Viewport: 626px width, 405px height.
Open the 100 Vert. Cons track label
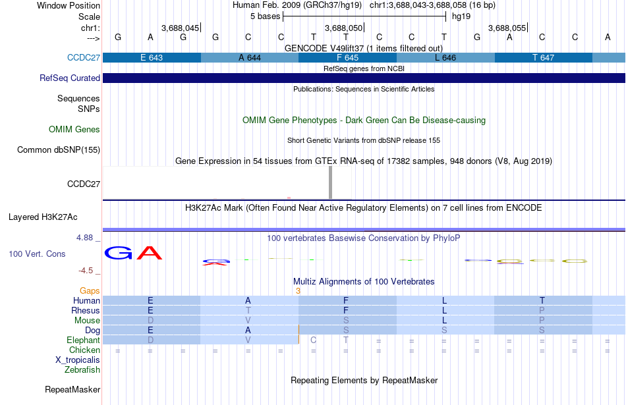(37, 254)
